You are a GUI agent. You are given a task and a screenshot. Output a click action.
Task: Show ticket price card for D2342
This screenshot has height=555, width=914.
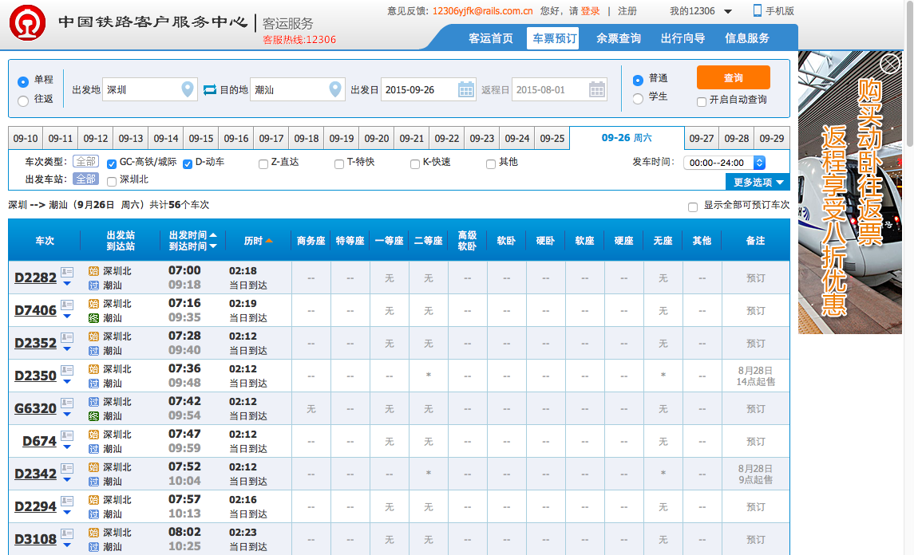click(x=67, y=467)
